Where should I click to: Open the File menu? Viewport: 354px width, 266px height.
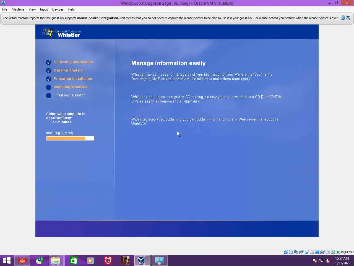pos(5,9)
